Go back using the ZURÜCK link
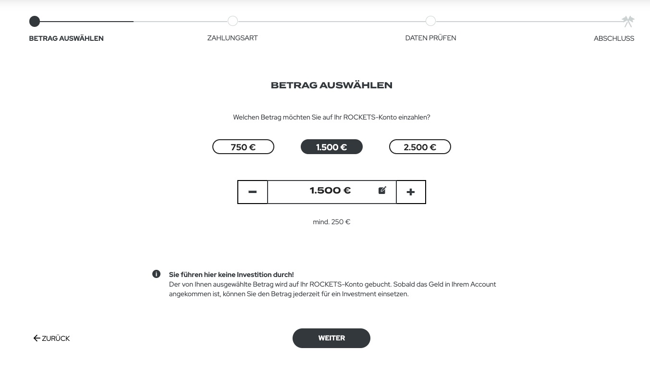Image resolution: width=650 pixels, height=374 pixels. pos(51,338)
